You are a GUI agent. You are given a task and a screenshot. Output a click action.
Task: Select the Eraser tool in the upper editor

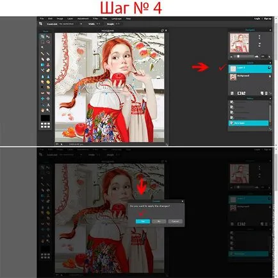tap(42, 60)
